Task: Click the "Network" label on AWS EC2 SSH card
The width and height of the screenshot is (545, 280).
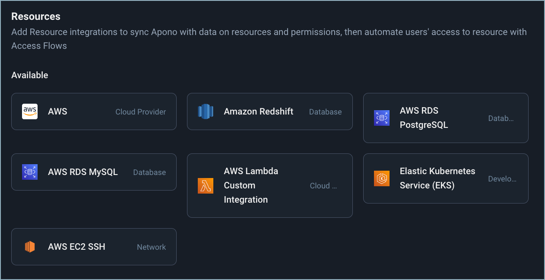Action: click(152, 247)
